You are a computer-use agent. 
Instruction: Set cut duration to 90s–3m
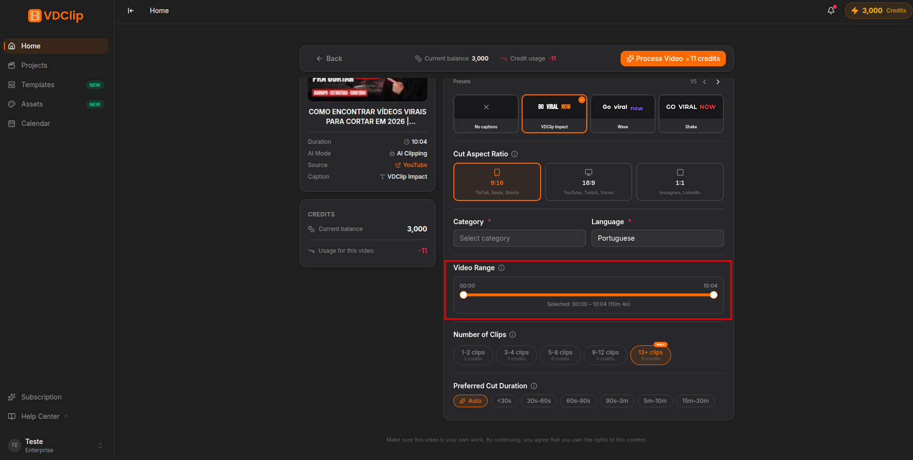(617, 401)
